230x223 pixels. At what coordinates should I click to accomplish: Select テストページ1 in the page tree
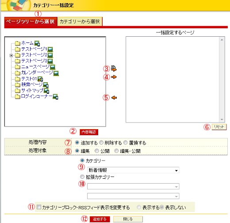[x=34, y=49]
